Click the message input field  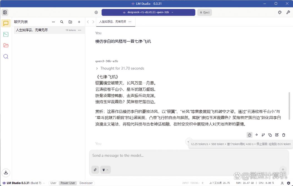coord(189,156)
